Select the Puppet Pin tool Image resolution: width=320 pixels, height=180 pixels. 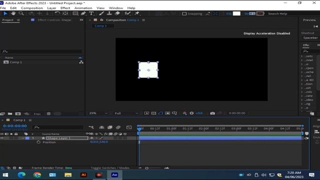[137, 13]
